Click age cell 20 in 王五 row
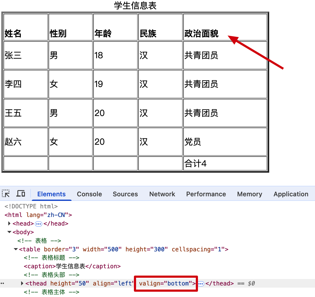The image size is (315, 297). pyautogui.click(x=115, y=113)
